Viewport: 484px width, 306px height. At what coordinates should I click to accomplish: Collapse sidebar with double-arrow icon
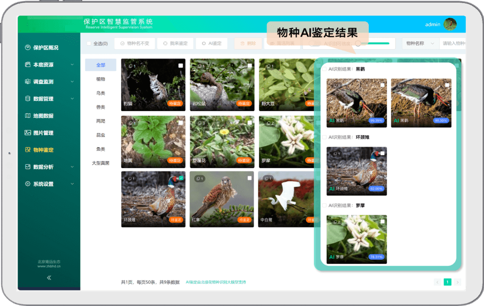point(49,278)
